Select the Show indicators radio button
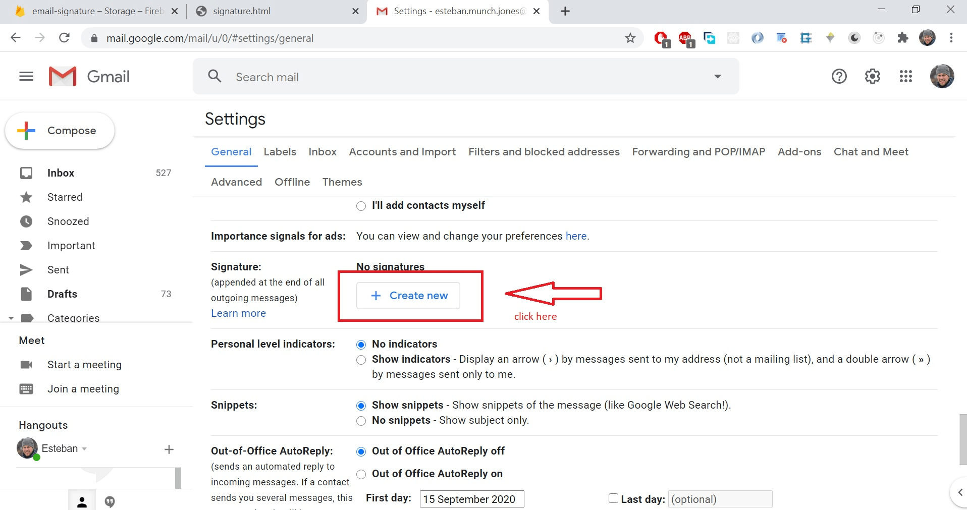Viewport: 967px width, 510px height. pyautogui.click(x=361, y=360)
